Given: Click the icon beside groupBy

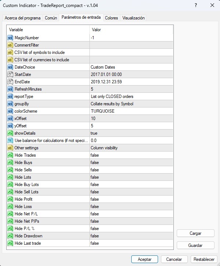Looking at the screenshot, I should point(10,104).
